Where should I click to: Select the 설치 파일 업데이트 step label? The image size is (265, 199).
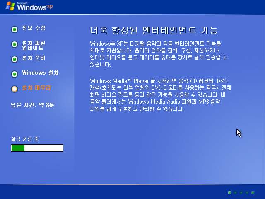pyautogui.click(x=34, y=45)
